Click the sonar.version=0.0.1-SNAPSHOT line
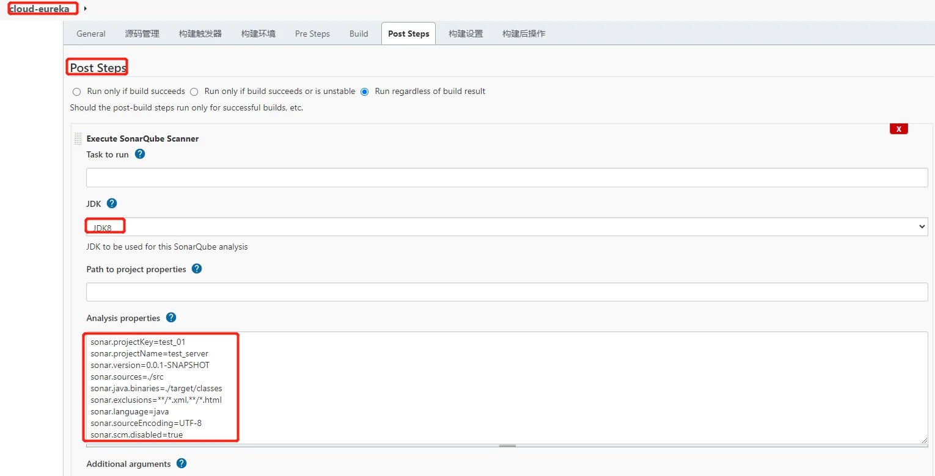Screen dimensions: 935x476 (150, 365)
